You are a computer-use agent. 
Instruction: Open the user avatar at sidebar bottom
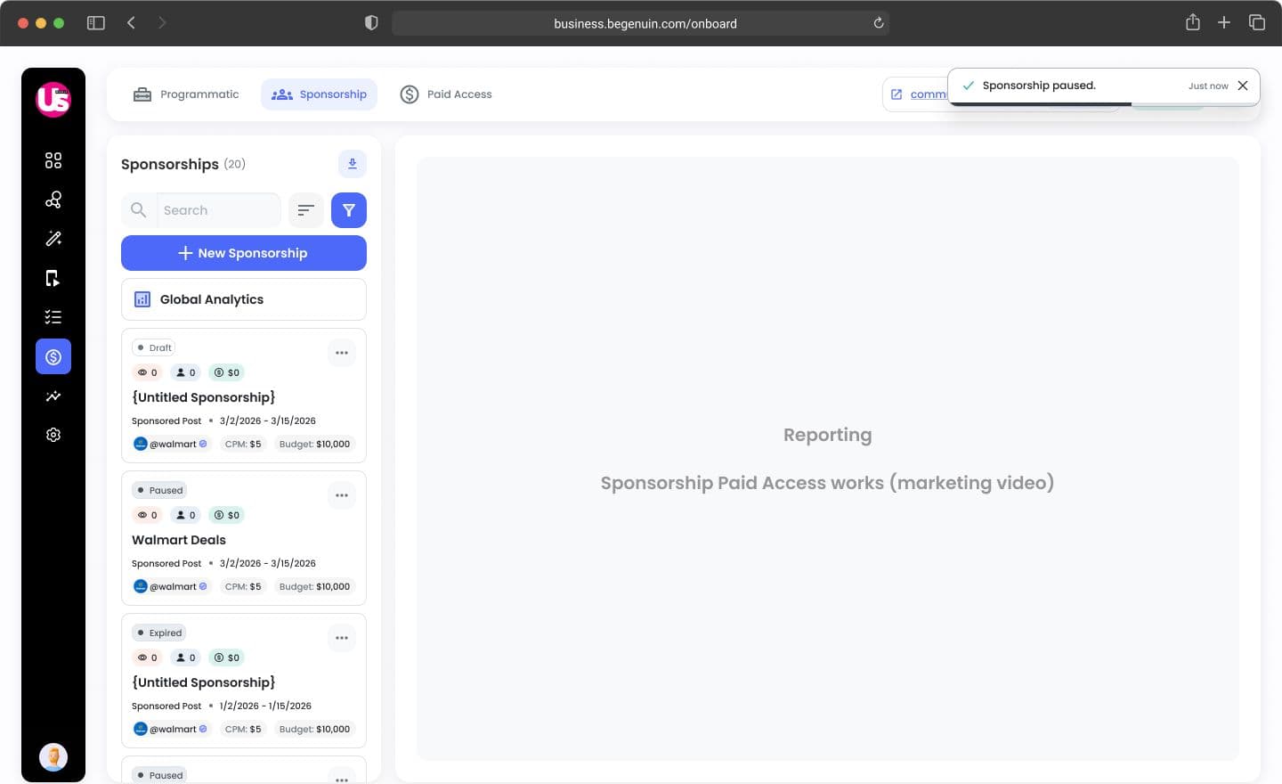pos(53,757)
